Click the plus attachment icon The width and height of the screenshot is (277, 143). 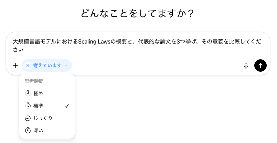click(x=15, y=65)
